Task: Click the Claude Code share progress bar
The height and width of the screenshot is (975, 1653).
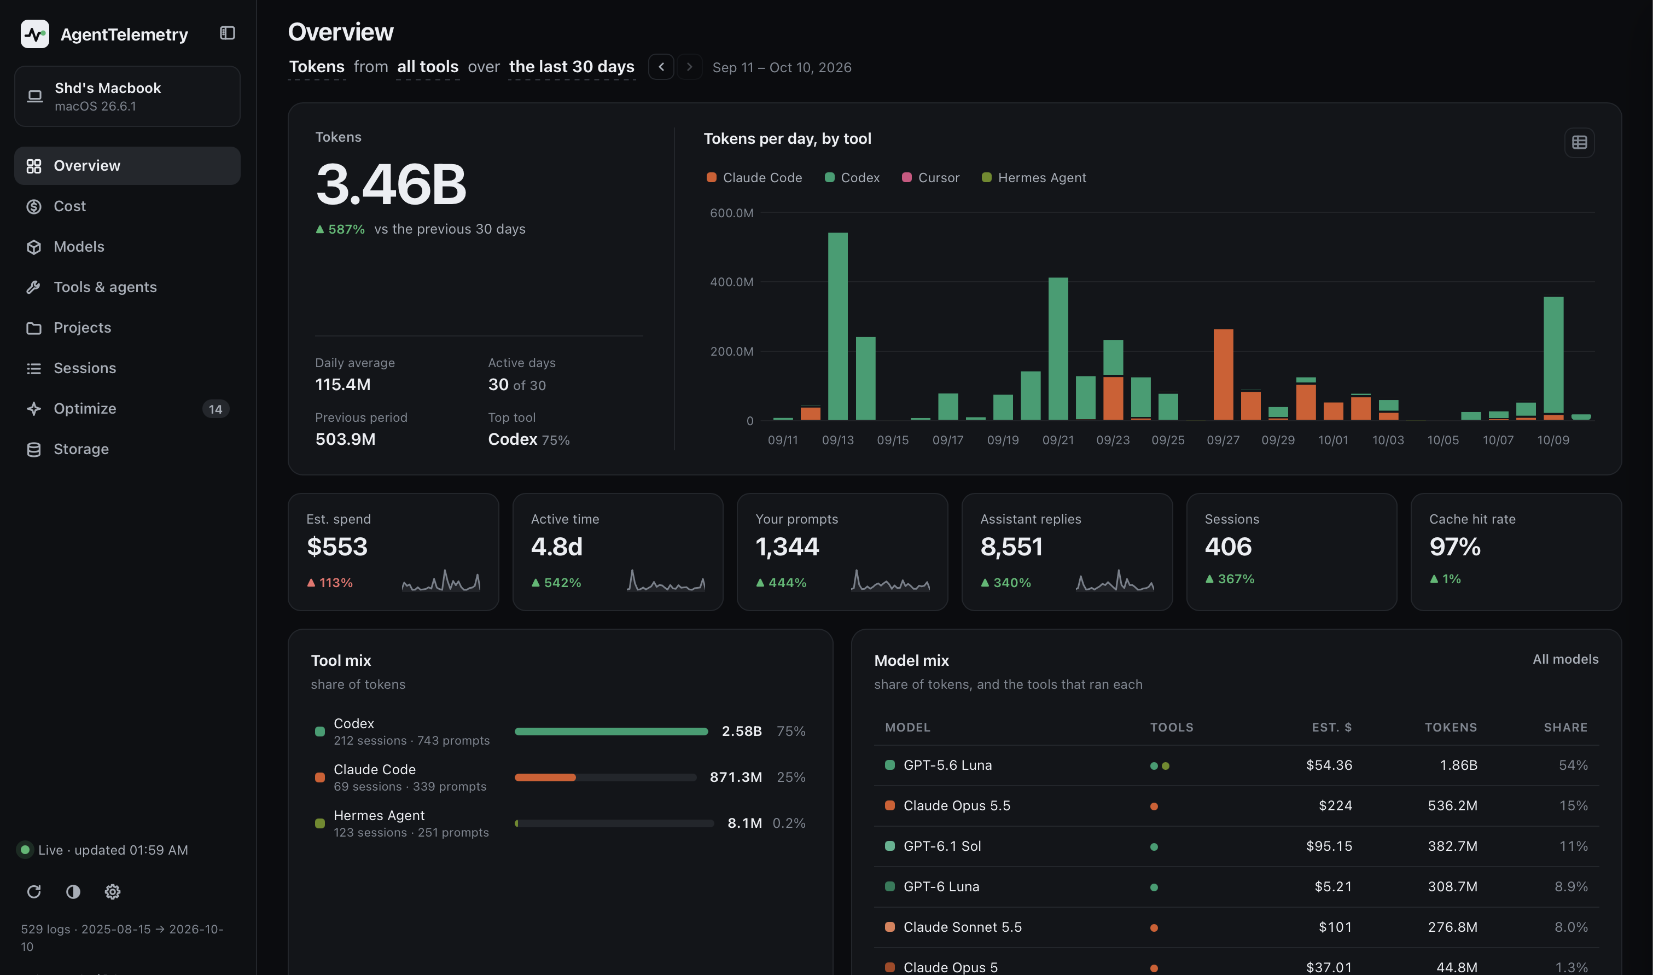Action: coord(606,777)
